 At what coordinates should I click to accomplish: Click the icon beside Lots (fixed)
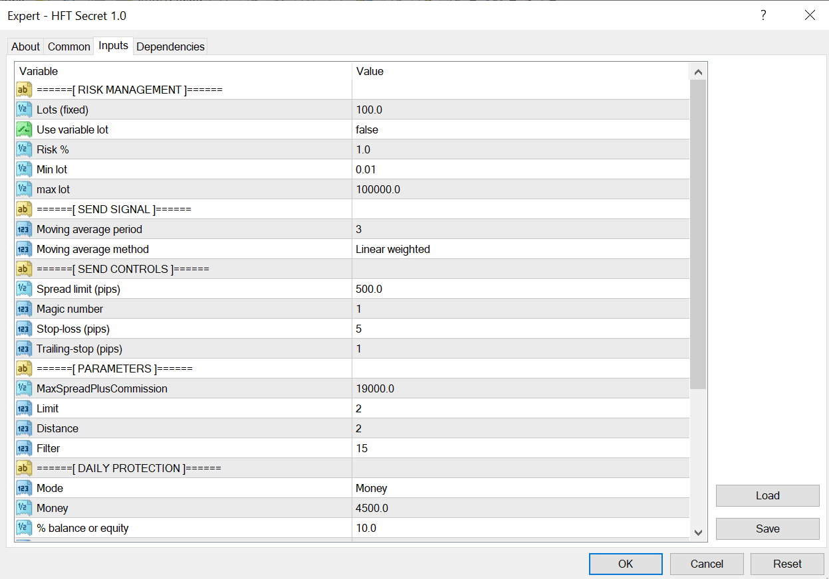click(x=24, y=110)
